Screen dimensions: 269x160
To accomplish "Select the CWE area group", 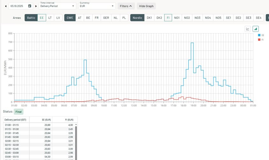I will 70,18.
